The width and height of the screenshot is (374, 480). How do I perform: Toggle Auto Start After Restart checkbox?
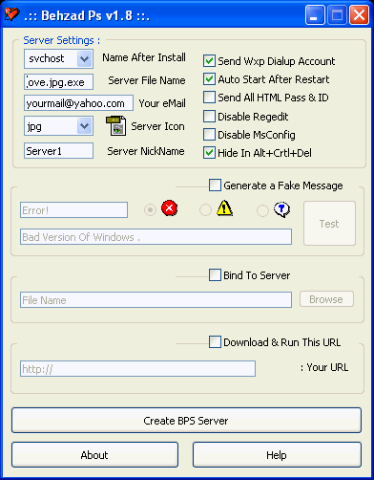[x=209, y=79]
